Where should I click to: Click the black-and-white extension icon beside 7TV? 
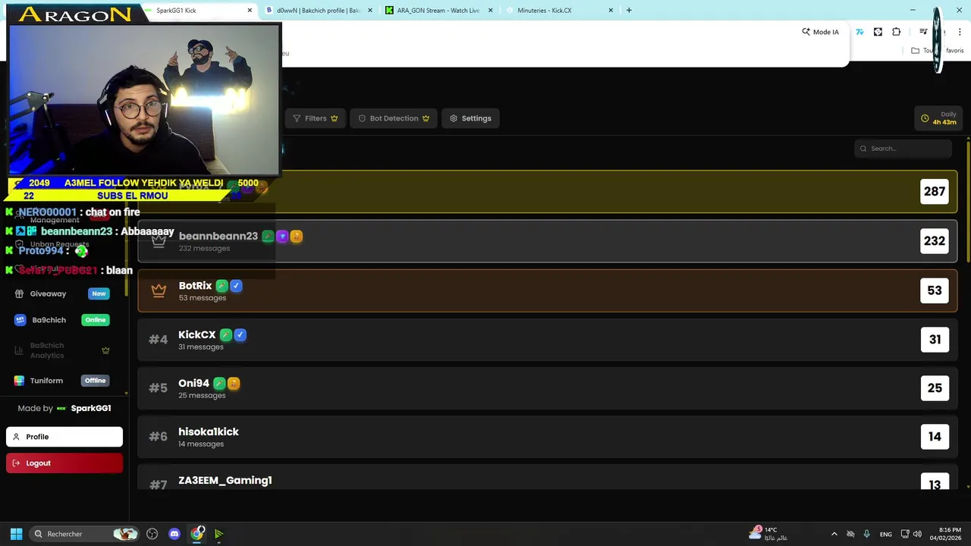878,32
